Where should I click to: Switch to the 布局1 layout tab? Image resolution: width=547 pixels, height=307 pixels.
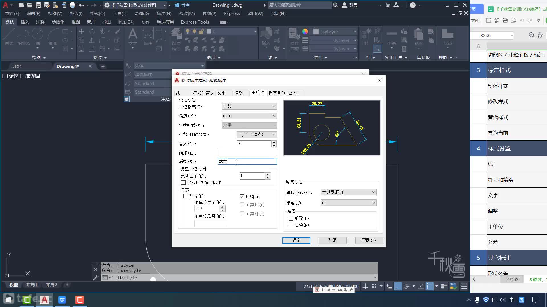click(x=32, y=285)
